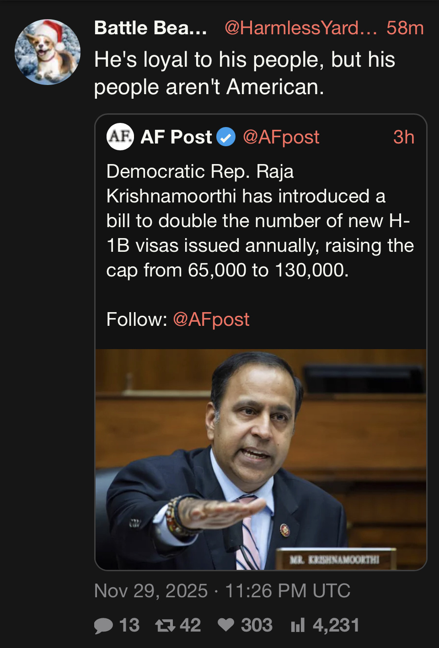Open the quoted post text about H-1B visas

pyautogui.click(x=260, y=221)
